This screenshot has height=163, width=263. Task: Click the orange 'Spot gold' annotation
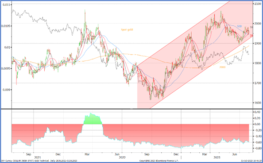coord(127,30)
